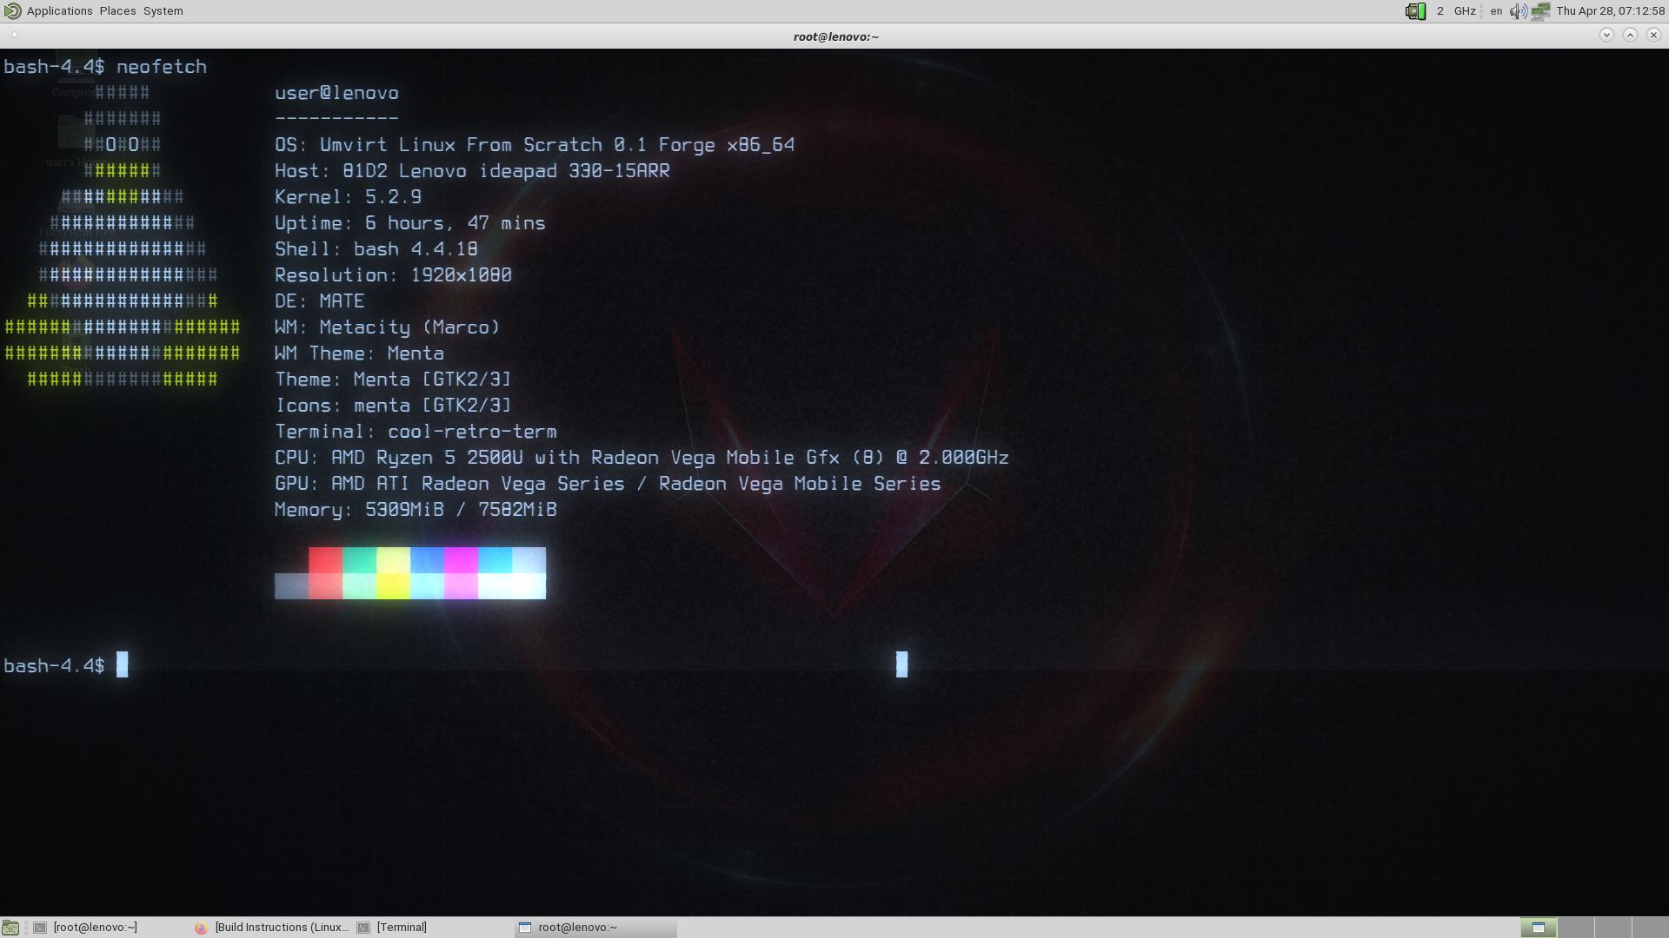Open the Places menu
This screenshot has width=1669, height=938.
pyautogui.click(x=117, y=11)
